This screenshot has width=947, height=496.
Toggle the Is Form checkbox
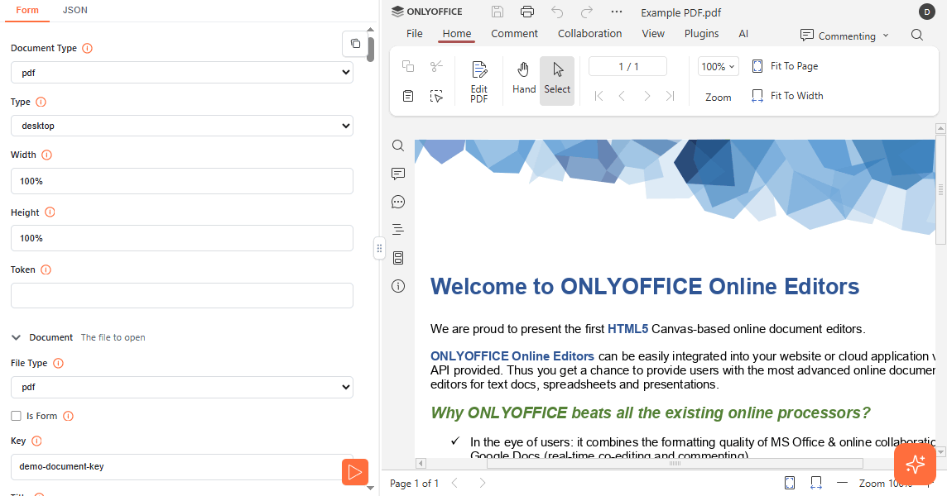[16, 416]
